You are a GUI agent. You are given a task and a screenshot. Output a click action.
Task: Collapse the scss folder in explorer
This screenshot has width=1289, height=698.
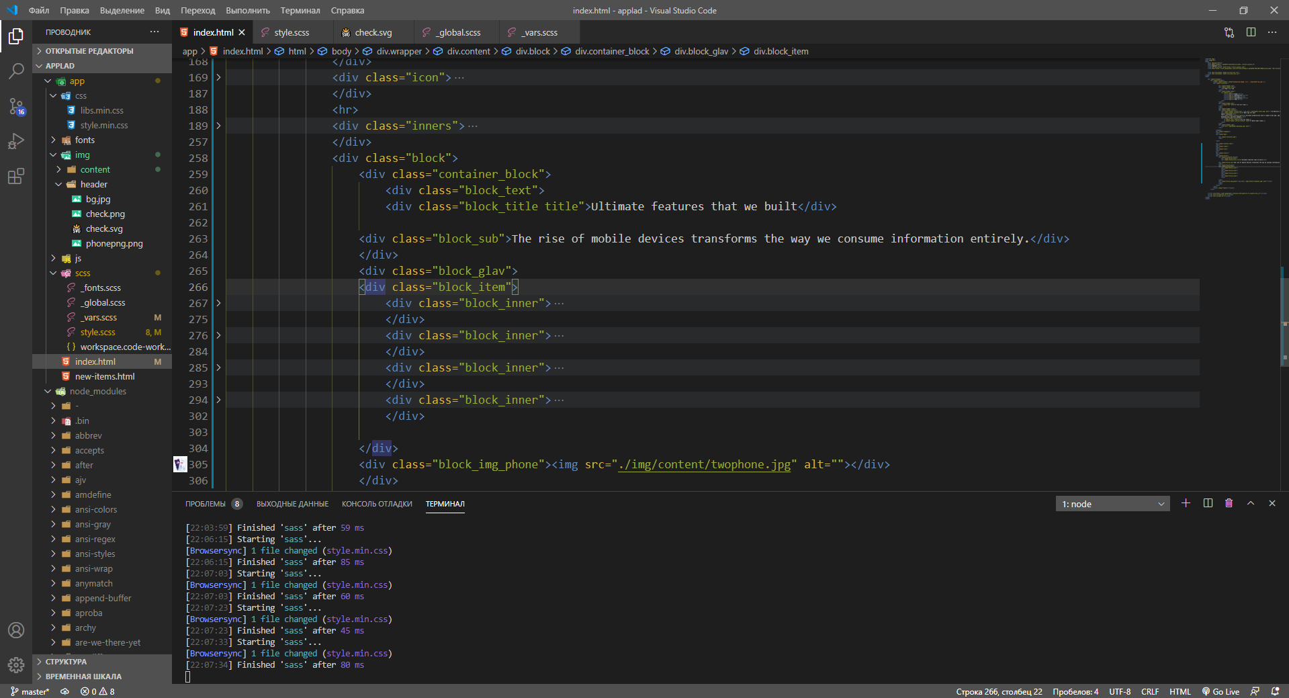coord(53,273)
